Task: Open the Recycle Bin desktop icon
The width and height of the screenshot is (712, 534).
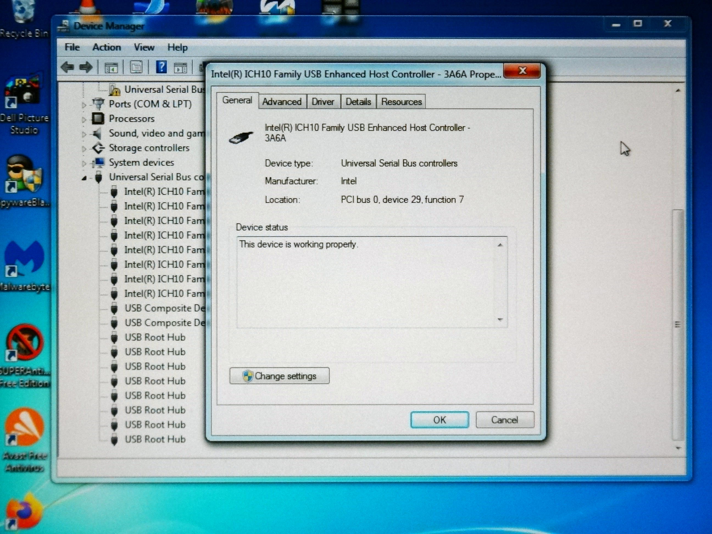Action: (x=24, y=18)
